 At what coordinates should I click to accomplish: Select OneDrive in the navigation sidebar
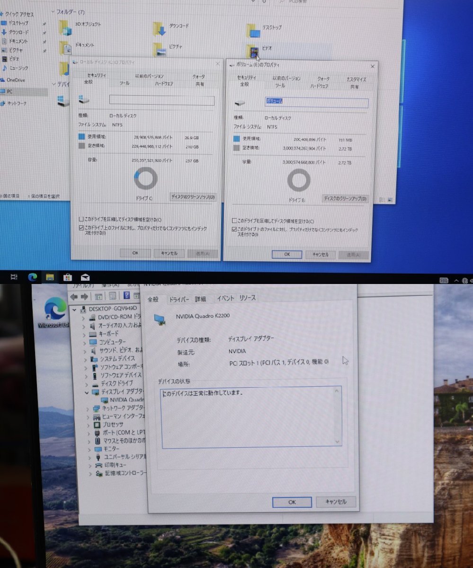[16, 80]
